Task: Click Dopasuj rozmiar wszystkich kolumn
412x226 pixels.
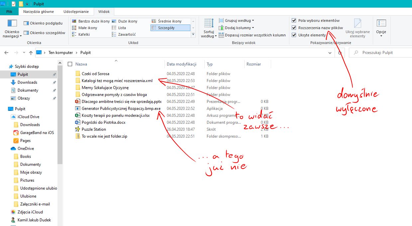Action: (252, 35)
